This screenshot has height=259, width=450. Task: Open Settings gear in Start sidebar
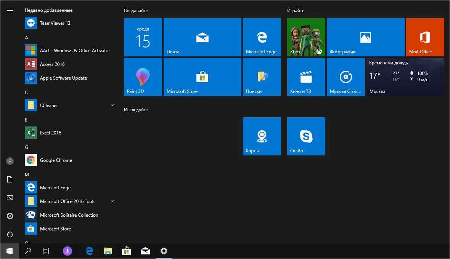coord(10,216)
